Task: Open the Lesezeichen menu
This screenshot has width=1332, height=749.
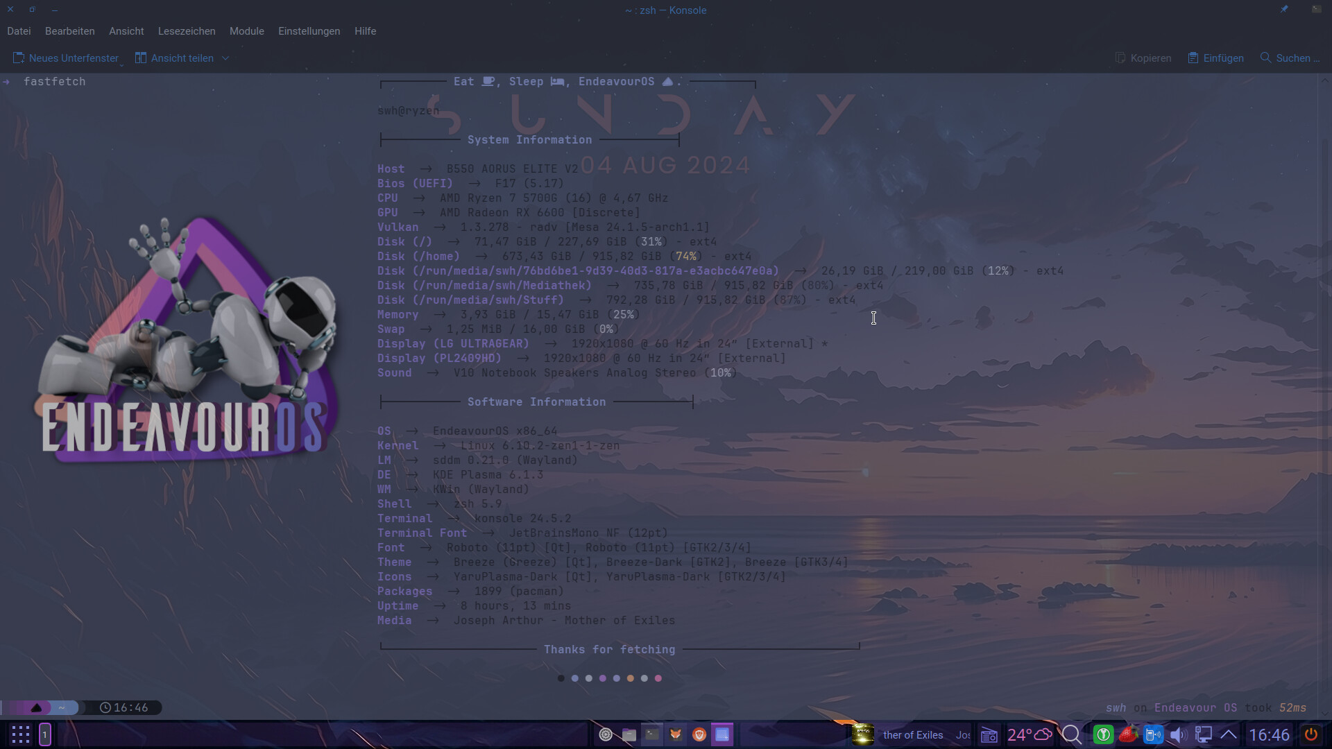Action: [187, 31]
